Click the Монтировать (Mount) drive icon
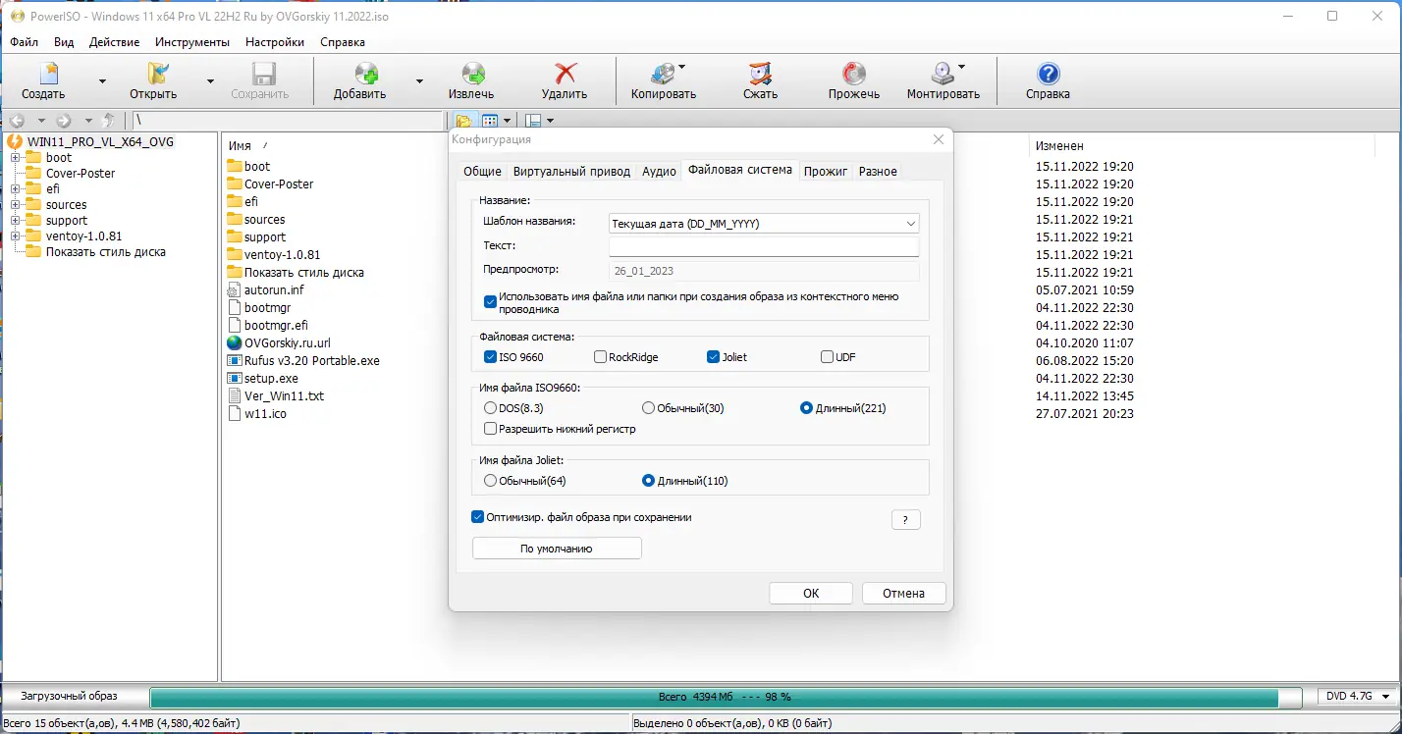 942,74
